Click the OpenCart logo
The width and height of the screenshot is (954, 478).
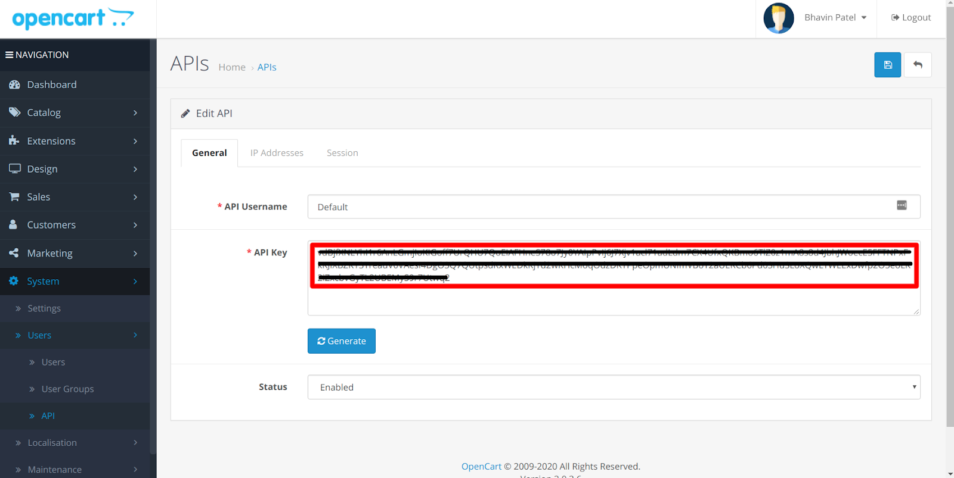point(73,18)
